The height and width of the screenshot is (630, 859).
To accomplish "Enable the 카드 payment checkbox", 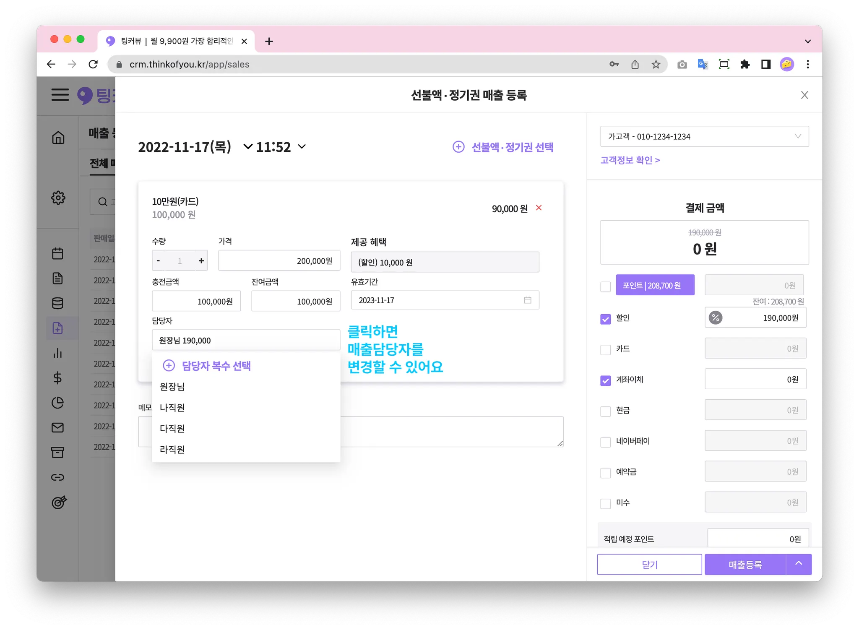I will [605, 349].
